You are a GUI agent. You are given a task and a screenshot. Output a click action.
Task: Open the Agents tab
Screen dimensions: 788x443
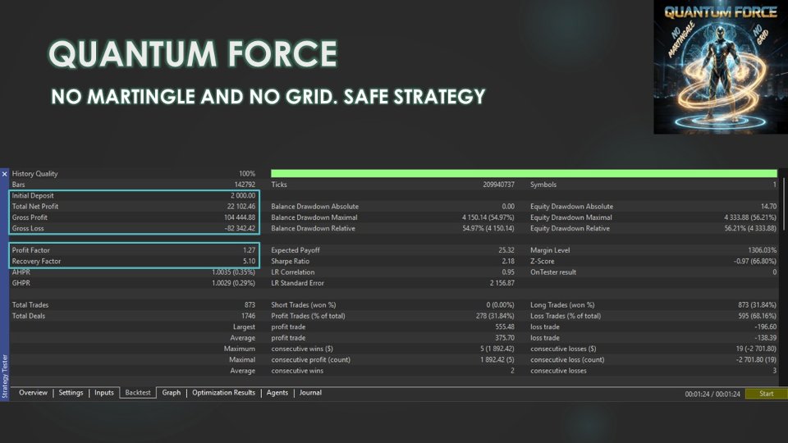[277, 393]
